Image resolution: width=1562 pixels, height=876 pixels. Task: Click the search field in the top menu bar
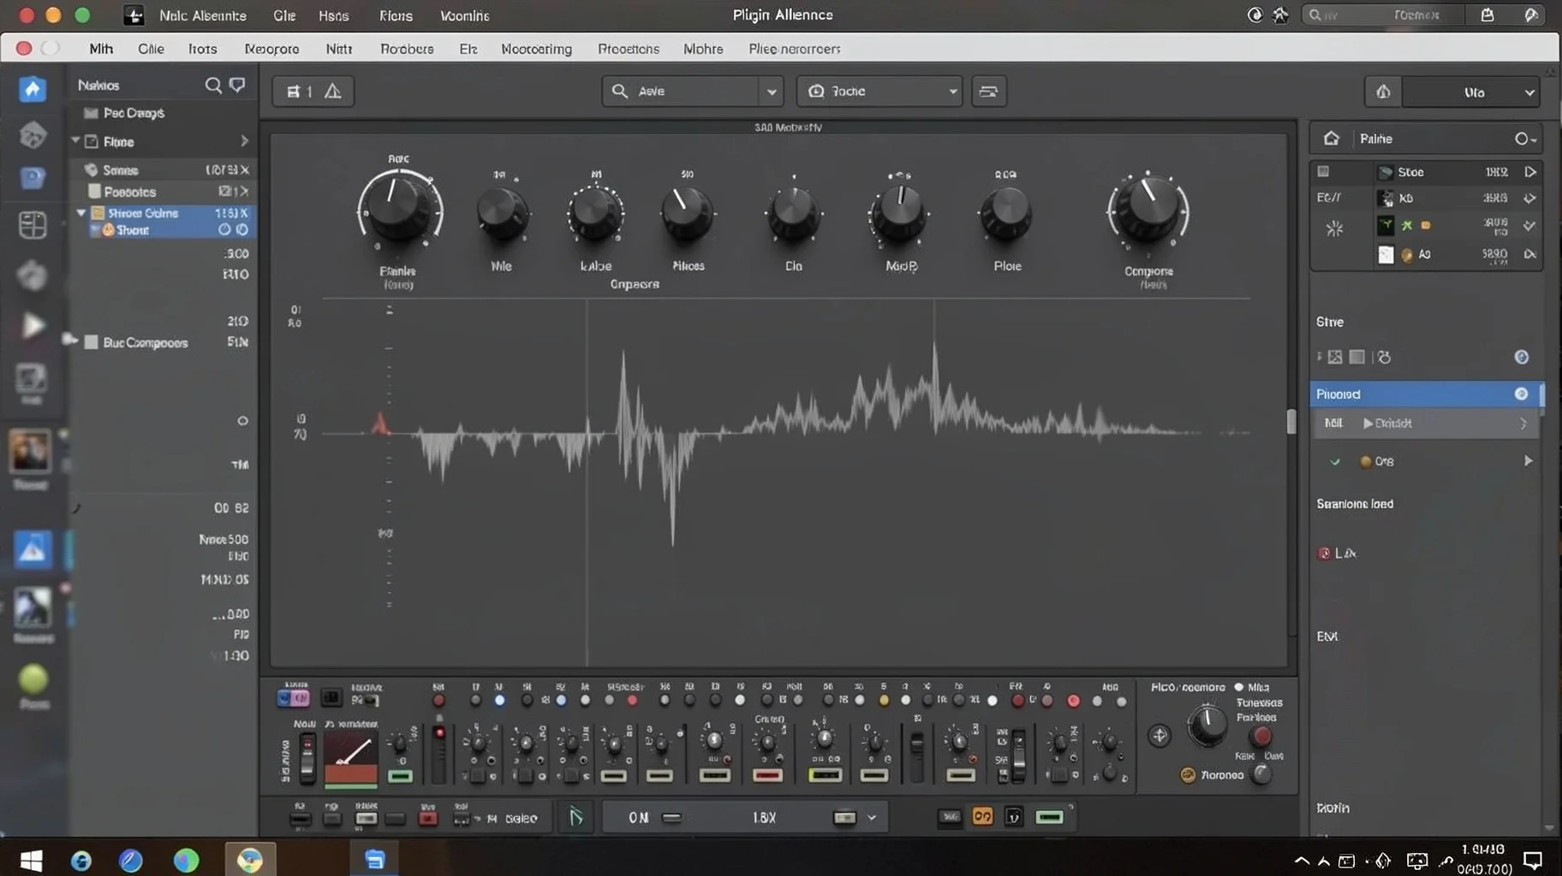[x=1380, y=15]
